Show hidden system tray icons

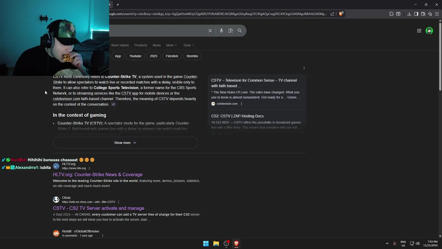(x=387, y=243)
